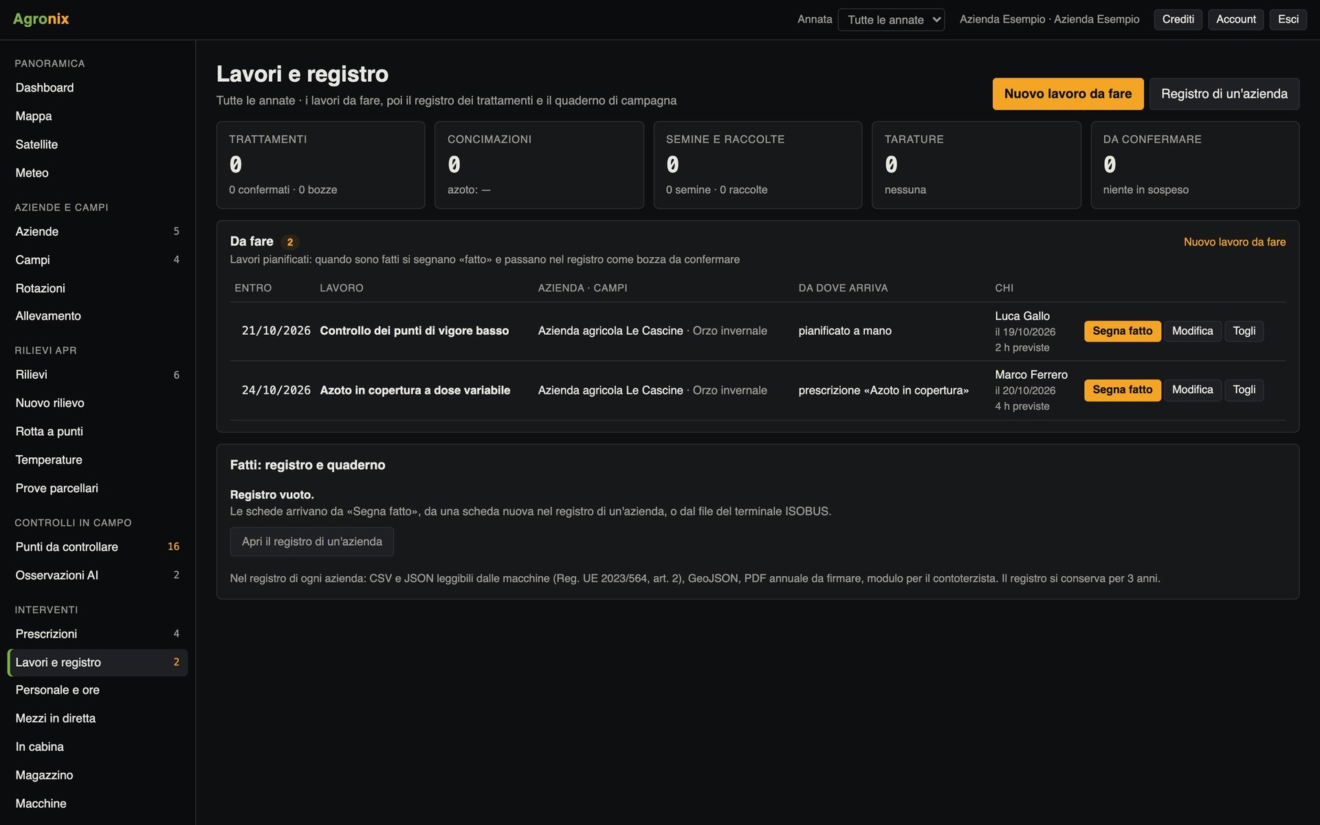The height and width of the screenshot is (825, 1320).
Task: Open the Rotazioni sidebar item
Action: click(98, 288)
